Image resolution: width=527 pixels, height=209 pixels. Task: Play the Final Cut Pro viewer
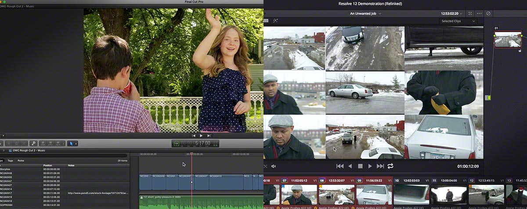201,136
